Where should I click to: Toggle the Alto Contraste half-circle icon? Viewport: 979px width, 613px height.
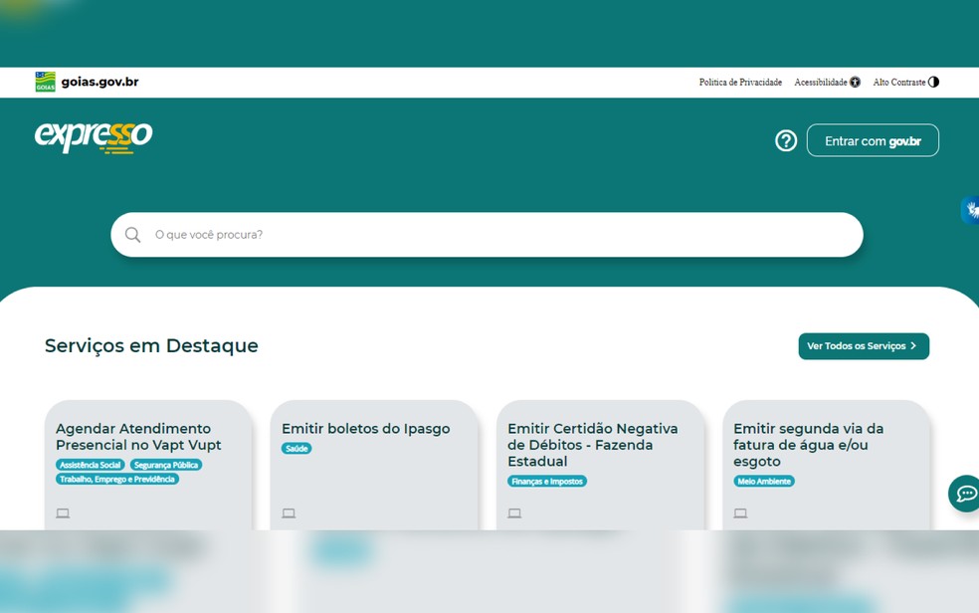click(x=933, y=83)
